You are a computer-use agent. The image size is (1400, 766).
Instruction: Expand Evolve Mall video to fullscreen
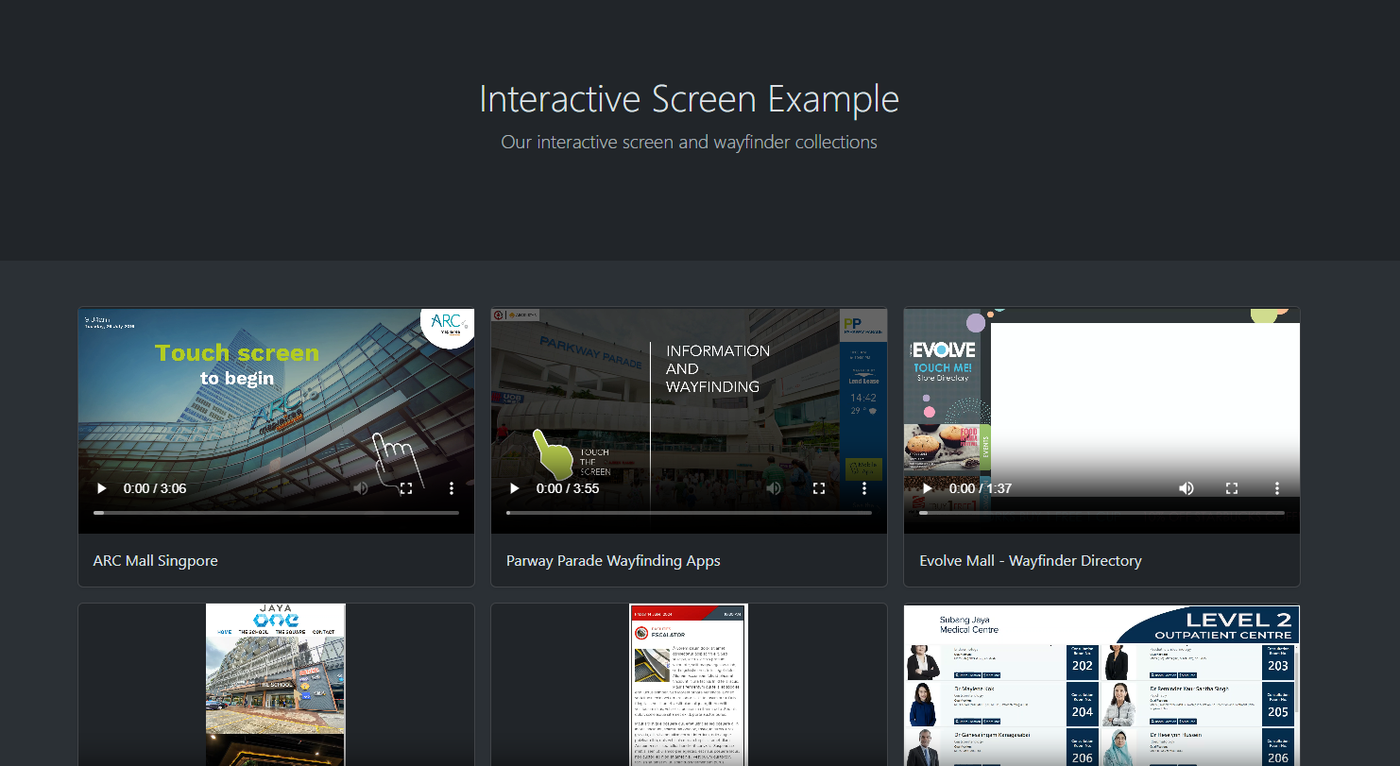click(1232, 488)
